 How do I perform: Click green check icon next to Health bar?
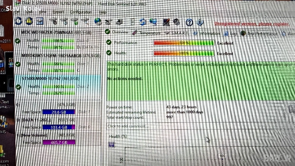tap(109, 53)
